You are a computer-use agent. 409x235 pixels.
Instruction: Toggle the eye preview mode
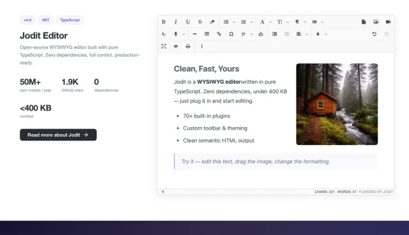(x=176, y=47)
